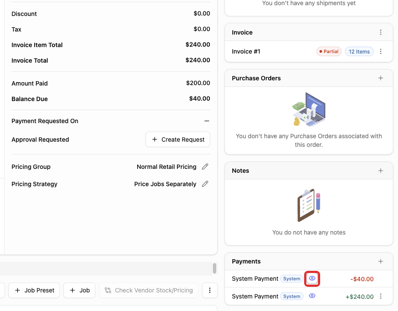Click the Notes panel heading
The image size is (398, 311).
point(241,171)
